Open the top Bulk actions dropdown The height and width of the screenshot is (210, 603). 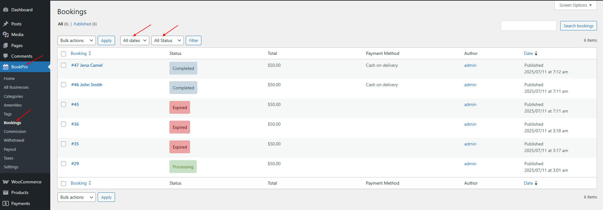(76, 40)
